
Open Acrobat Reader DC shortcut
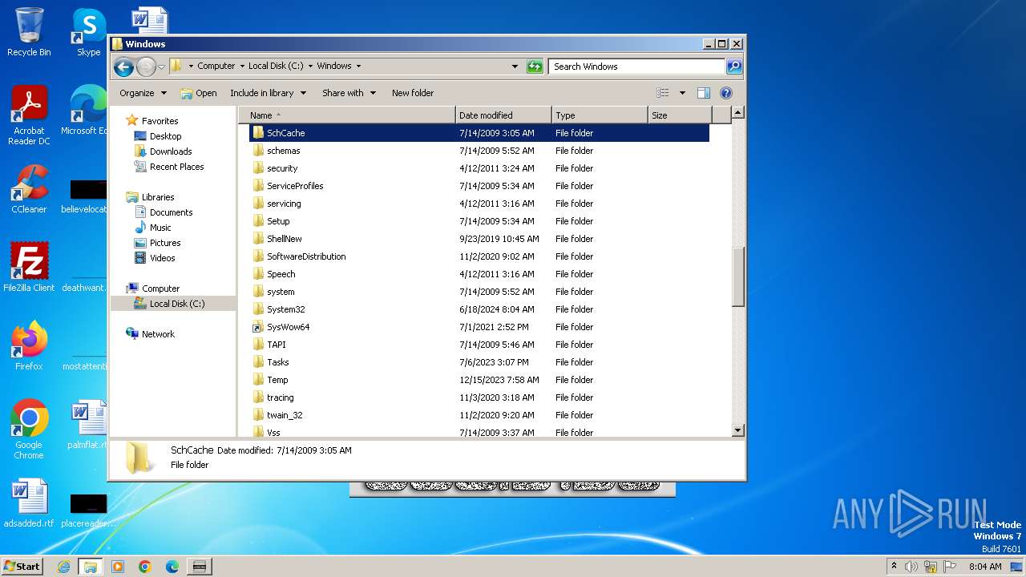pyautogui.click(x=29, y=115)
